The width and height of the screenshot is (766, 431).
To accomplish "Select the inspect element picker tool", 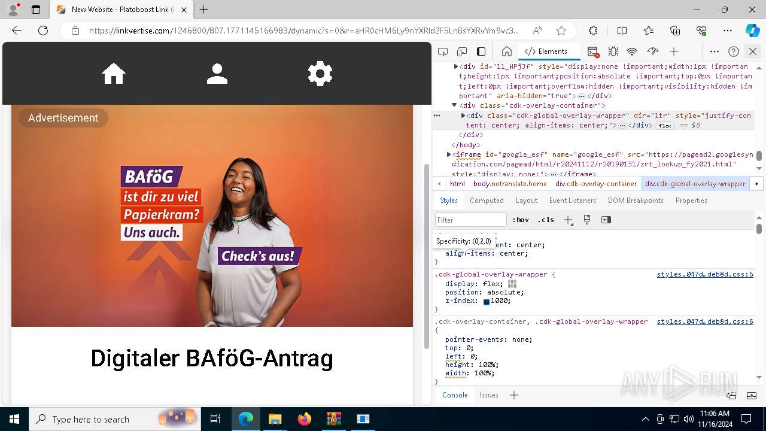I will pyautogui.click(x=443, y=51).
